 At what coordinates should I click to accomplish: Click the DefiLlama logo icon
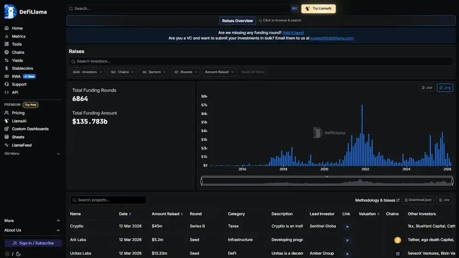[11, 11]
